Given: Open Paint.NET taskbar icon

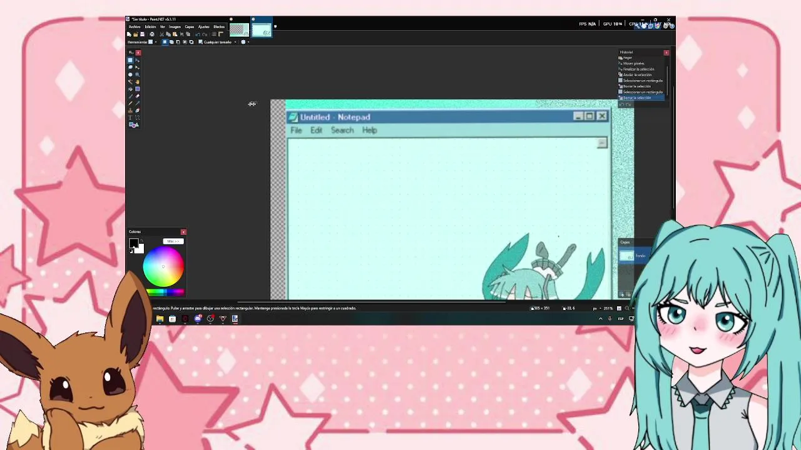Looking at the screenshot, I should point(235,319).
